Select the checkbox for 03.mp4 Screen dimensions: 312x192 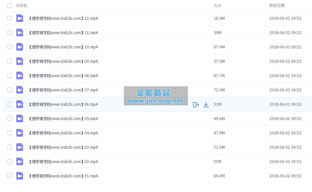(x=10, y=147)
